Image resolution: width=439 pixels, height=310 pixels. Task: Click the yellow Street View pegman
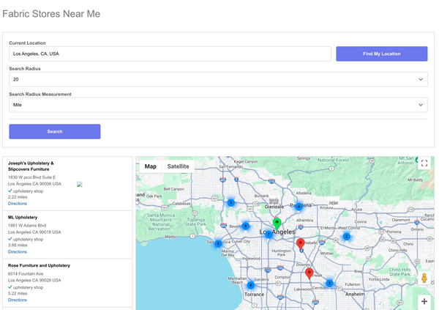[424, 278]
